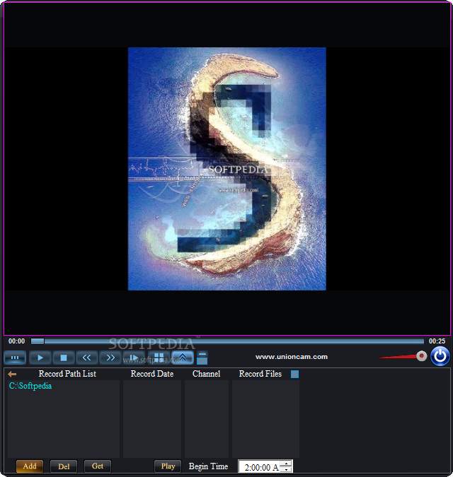Click the 00:25 total time label
Screen dimensions: 453x477
(x=437, y=341)
